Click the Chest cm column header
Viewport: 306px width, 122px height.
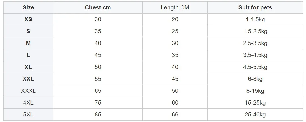coord(98,7)
